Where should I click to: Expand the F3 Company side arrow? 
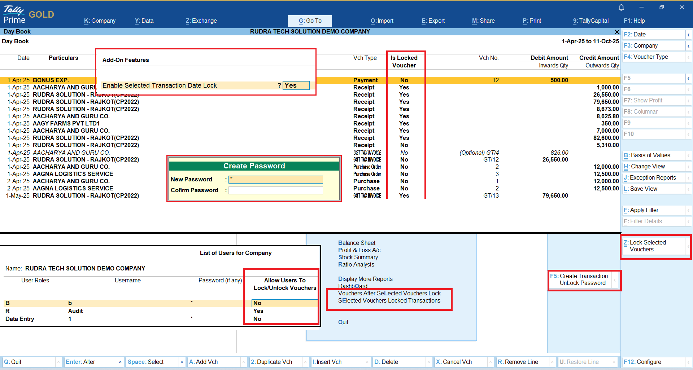[x=688, y=46]
